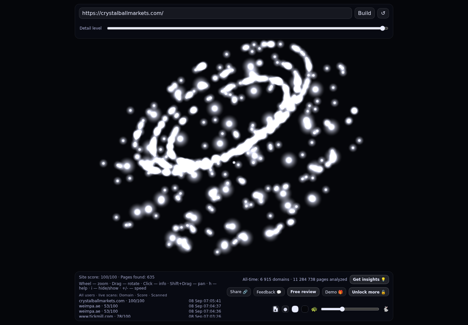Click the Detail level slider track

[x=248, y=28]
